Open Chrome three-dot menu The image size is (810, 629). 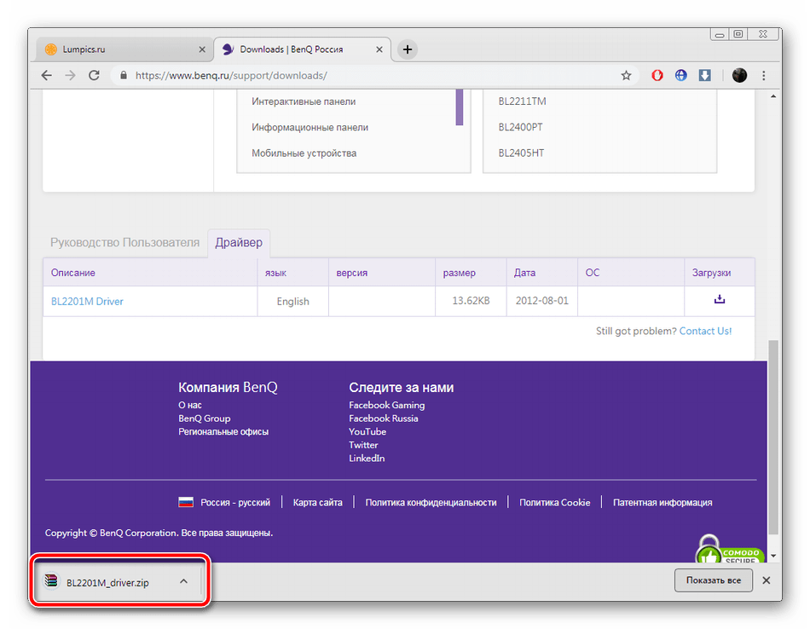point(764,75)
